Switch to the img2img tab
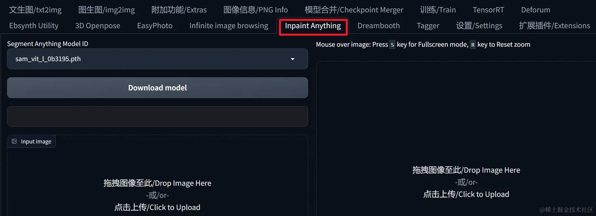Viewport: 596px width, 216px height. click(x=106, y=10)
